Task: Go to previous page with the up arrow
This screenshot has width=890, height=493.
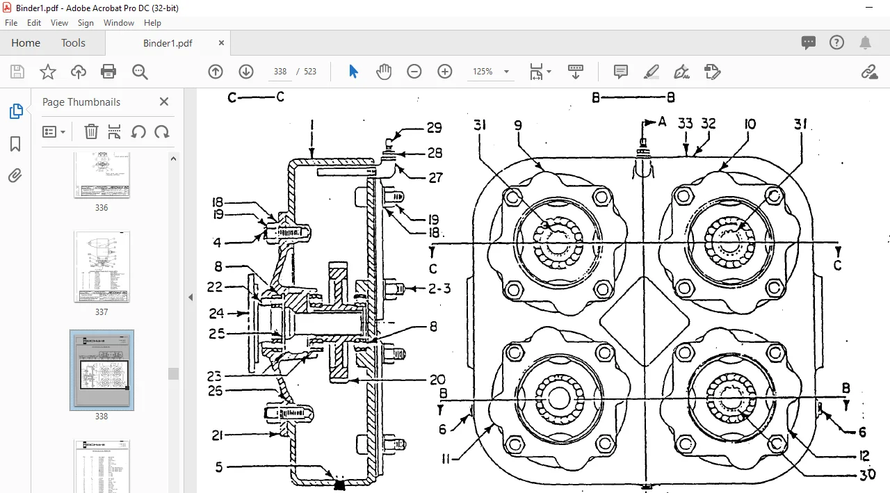Action: coord(216,72)
